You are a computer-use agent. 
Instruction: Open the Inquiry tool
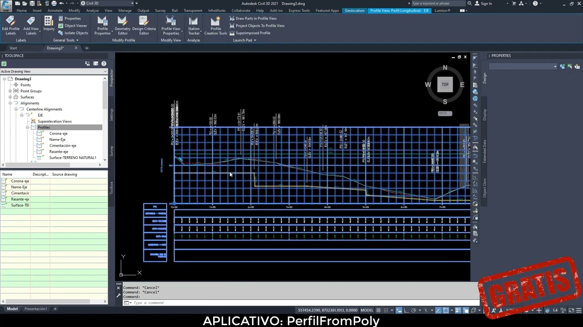coord(49,24)
